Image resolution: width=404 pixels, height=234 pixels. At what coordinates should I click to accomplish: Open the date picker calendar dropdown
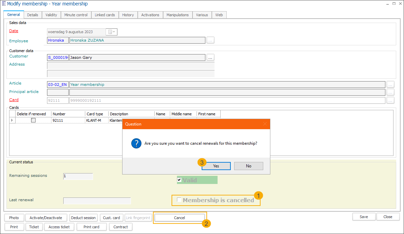[x=112, y=32]
